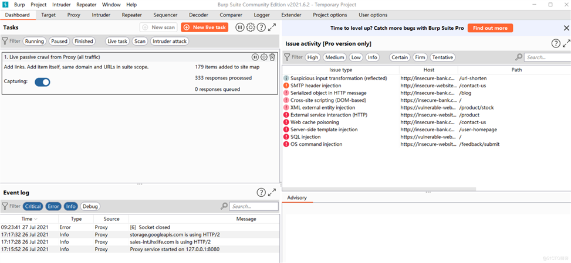Click the Web cache poisoning severity icon

(x=286, y=122)
